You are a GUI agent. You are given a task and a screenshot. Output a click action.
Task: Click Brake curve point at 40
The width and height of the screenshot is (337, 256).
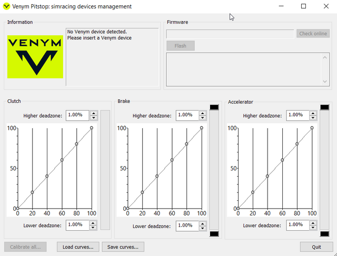157,176
